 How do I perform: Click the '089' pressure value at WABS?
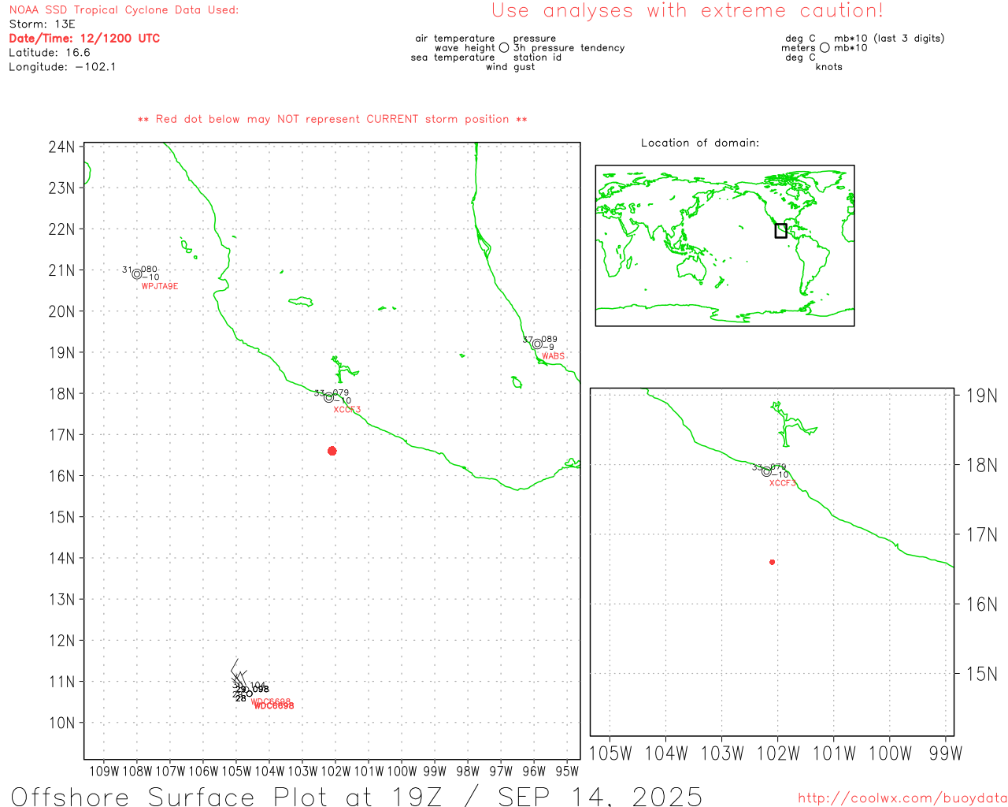[x=549, y=340]
